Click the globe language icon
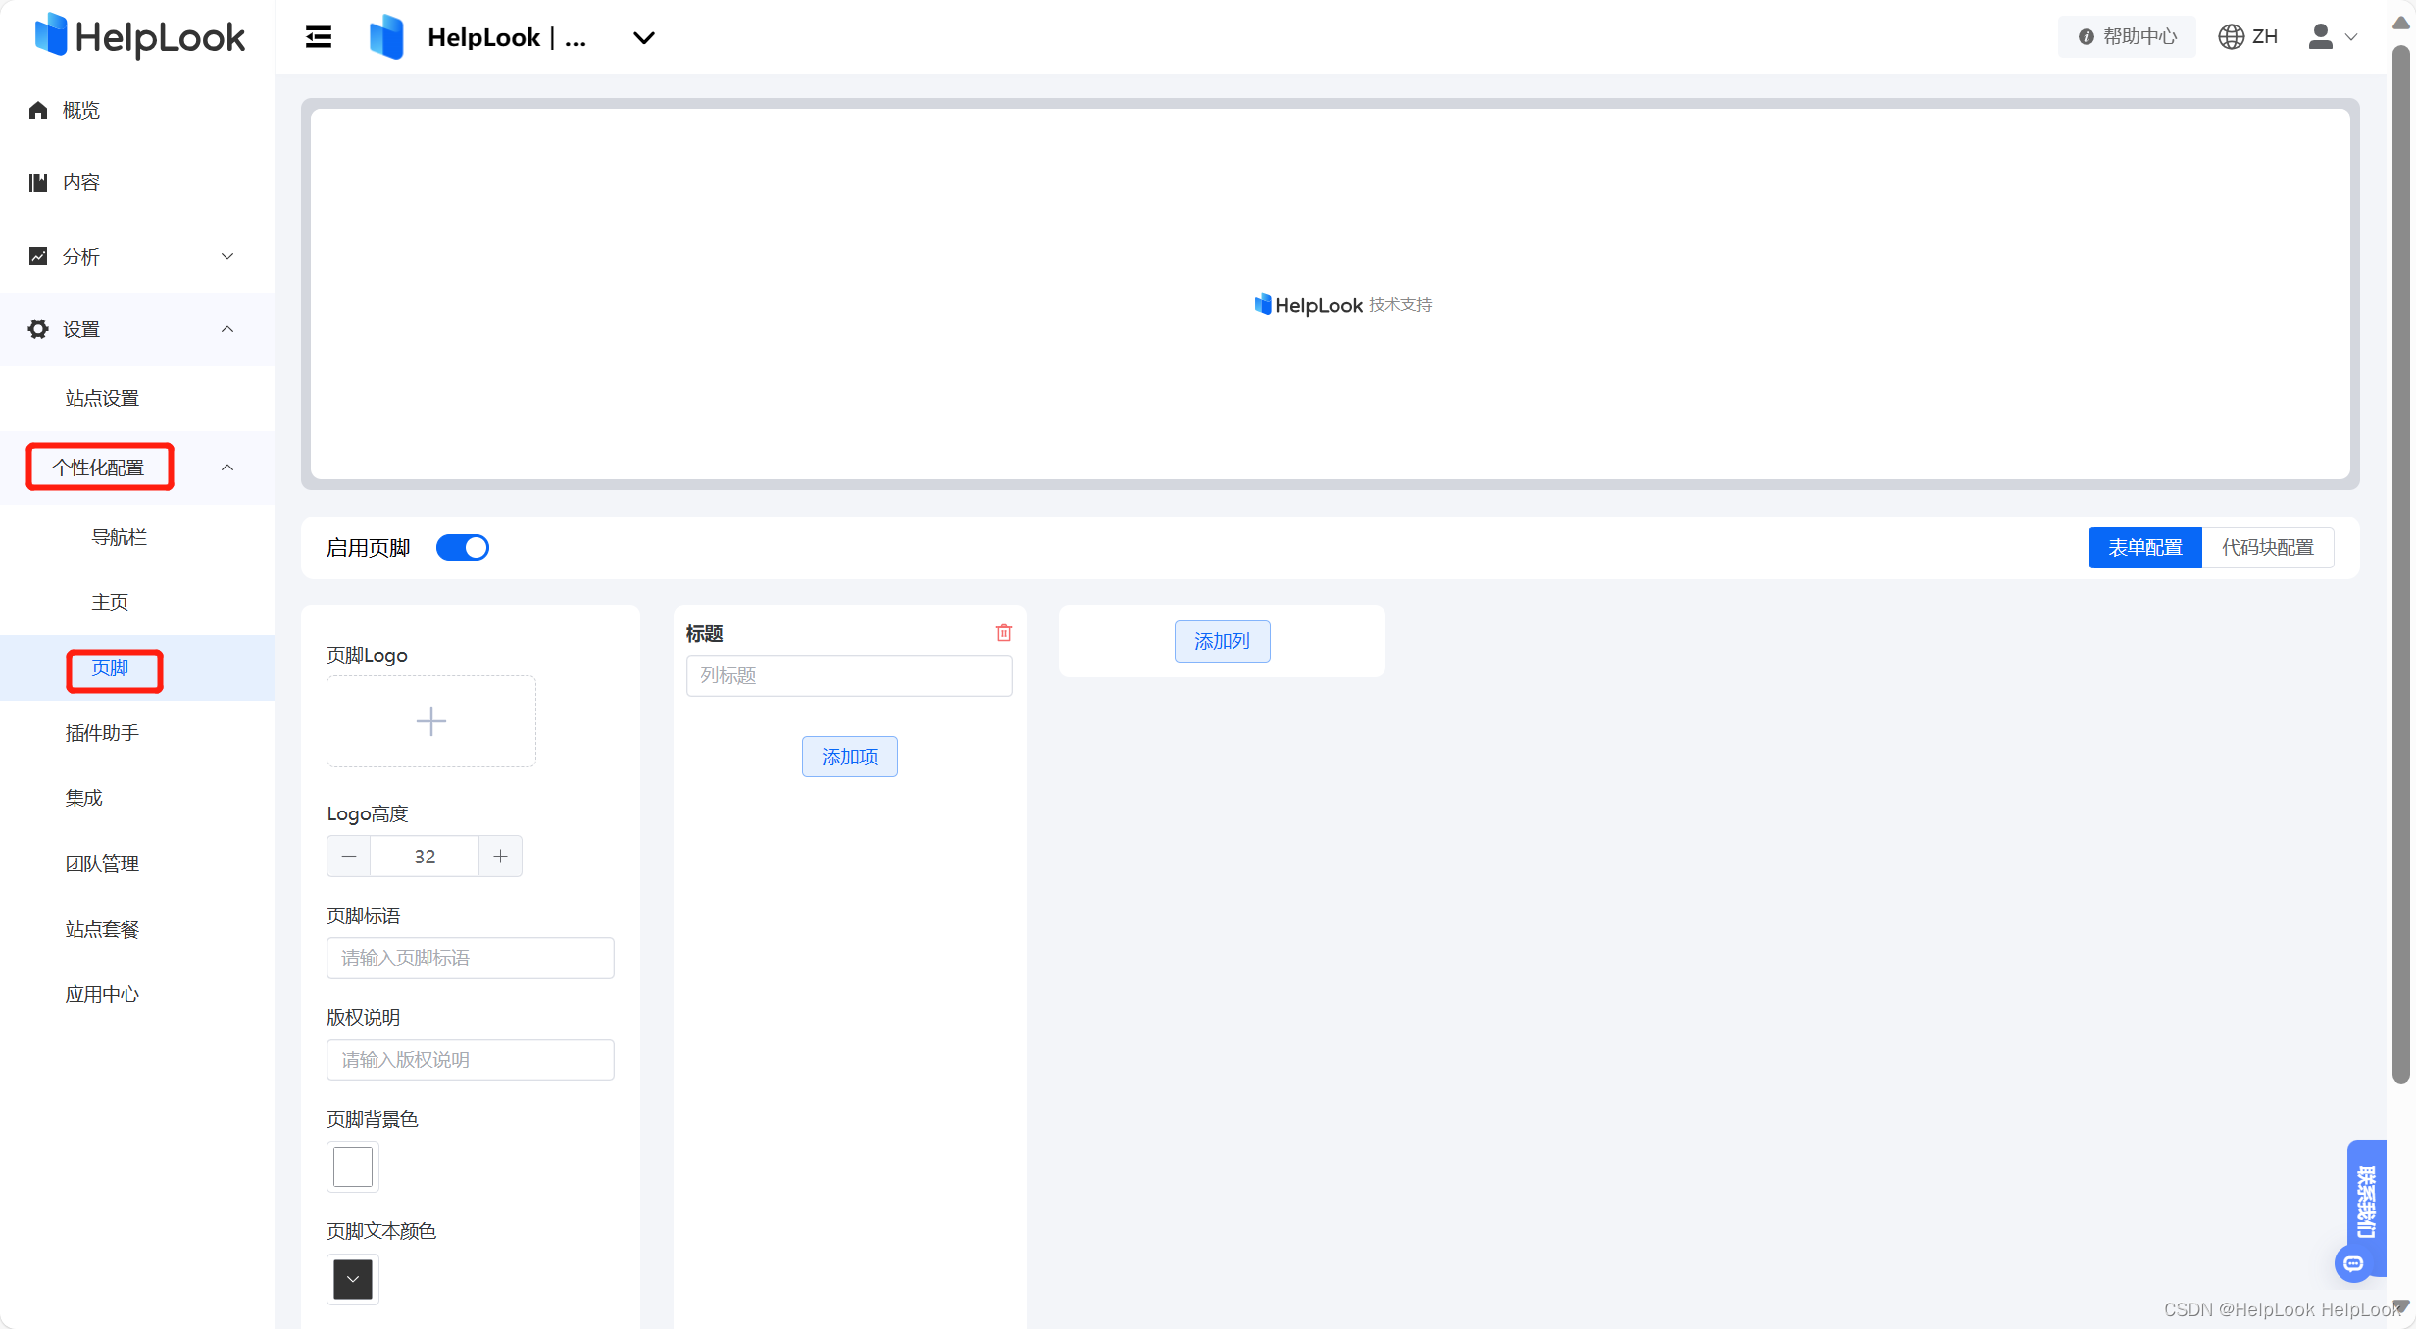The image size is (2416, 1329). pyautogui.click(x=2231, y=37)
